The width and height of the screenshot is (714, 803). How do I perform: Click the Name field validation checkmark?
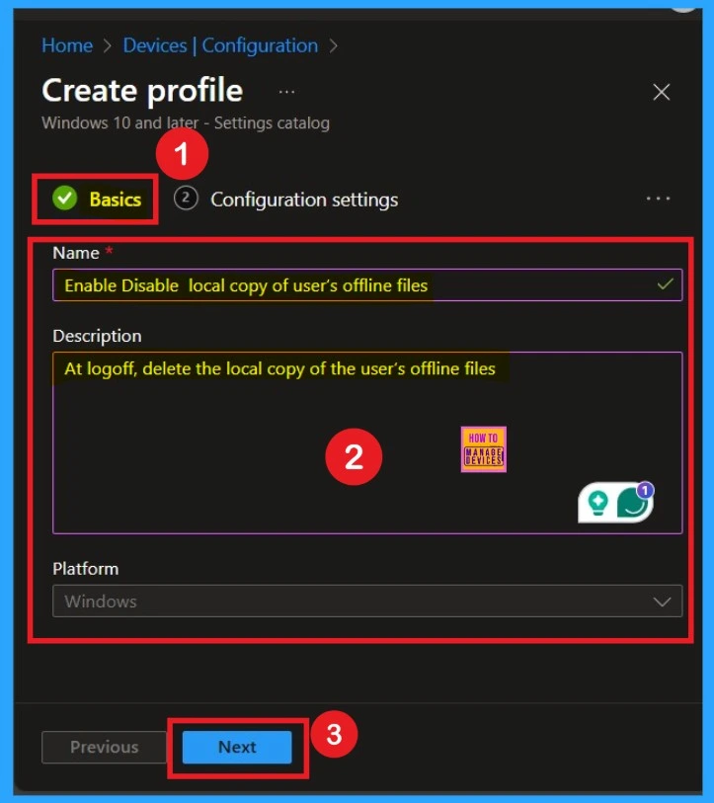coord(665,283)
